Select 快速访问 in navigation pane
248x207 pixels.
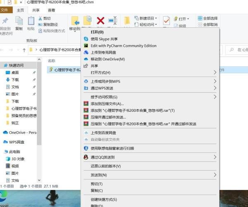tap(19, 65)
